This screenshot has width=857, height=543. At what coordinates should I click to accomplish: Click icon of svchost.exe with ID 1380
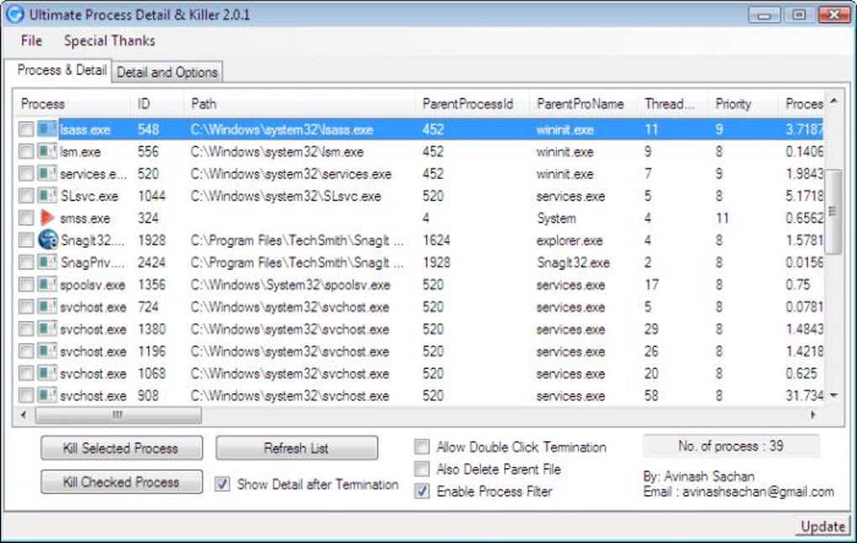click(x=47, y=329)
